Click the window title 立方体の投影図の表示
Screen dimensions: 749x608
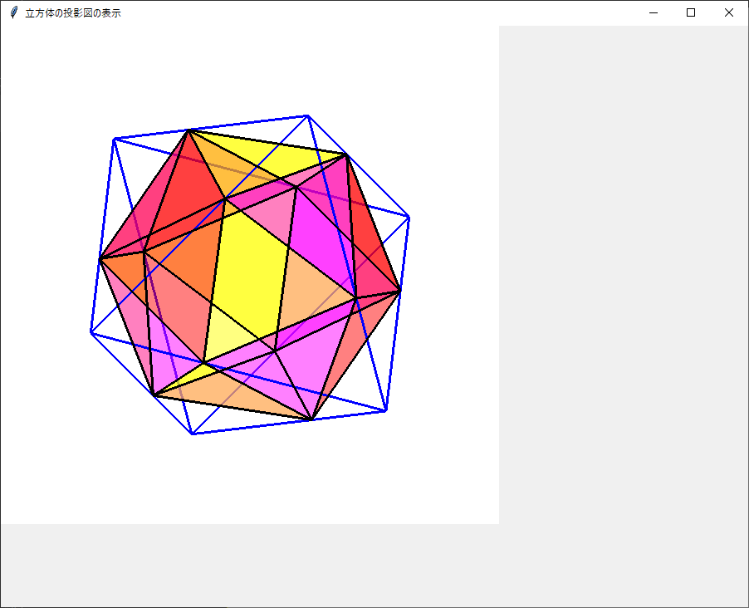pos(73,13)
